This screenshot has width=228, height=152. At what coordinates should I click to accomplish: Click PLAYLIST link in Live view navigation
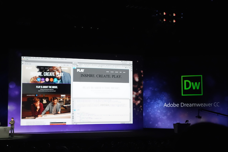tap(112, 72)
